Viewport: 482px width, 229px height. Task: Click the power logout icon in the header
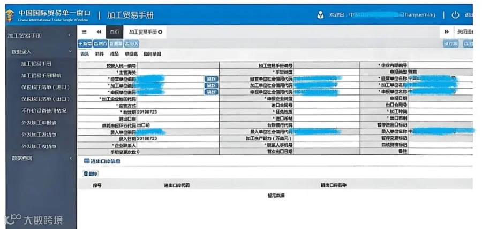(x=455, y=15)
